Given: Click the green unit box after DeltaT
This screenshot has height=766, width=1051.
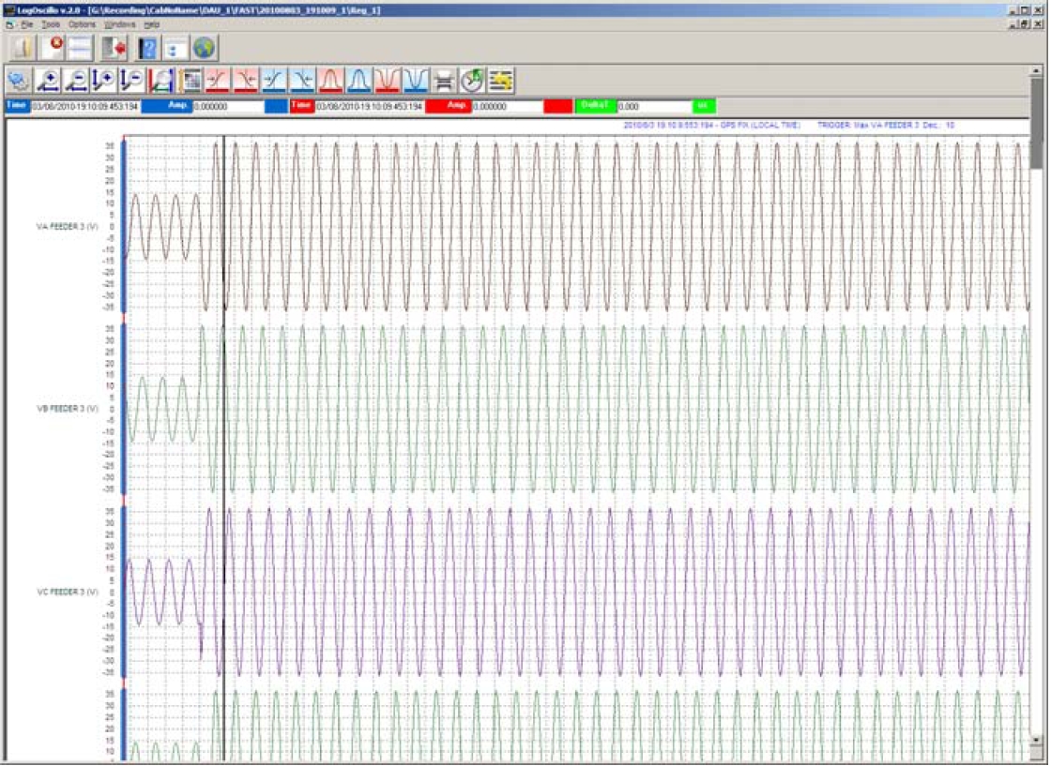Looking at the screenshot, I should (704, 107).
